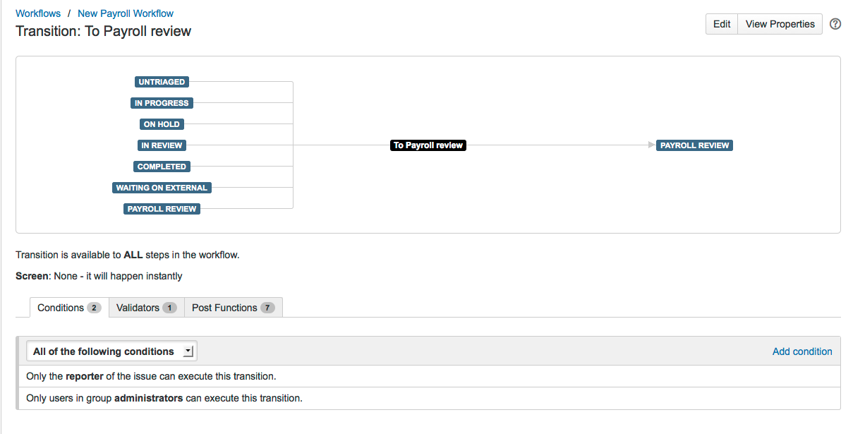Select the IN PROGRESS status badge
The image size is (853, 434).
pos(162,103)
